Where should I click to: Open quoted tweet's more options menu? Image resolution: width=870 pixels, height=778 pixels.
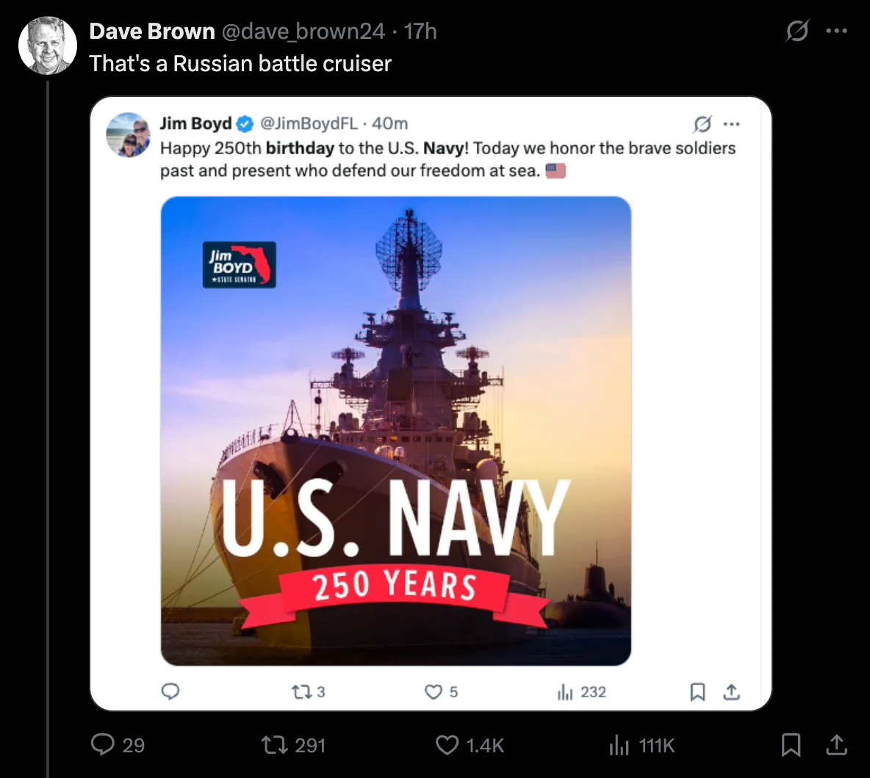[732, 123]
